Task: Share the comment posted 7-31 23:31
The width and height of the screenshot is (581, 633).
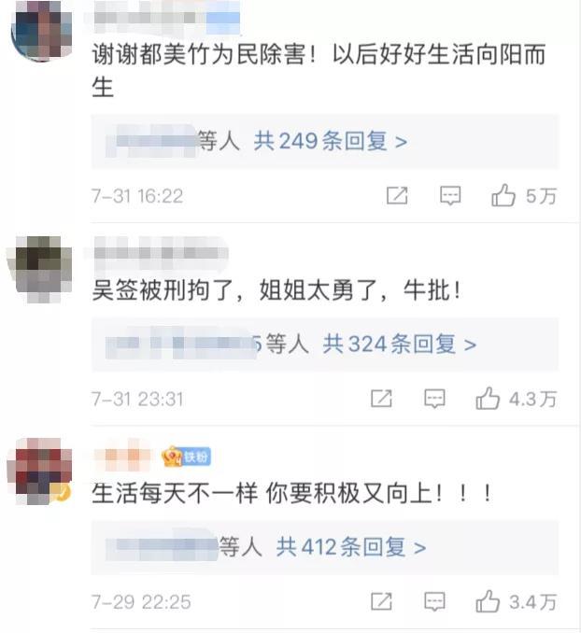Action: coord(381,399)
